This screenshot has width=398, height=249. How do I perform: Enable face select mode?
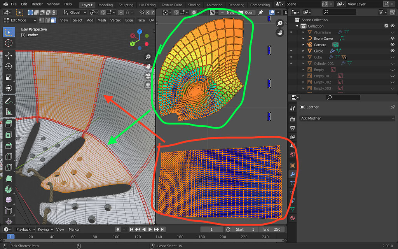[x=53, y=20]
